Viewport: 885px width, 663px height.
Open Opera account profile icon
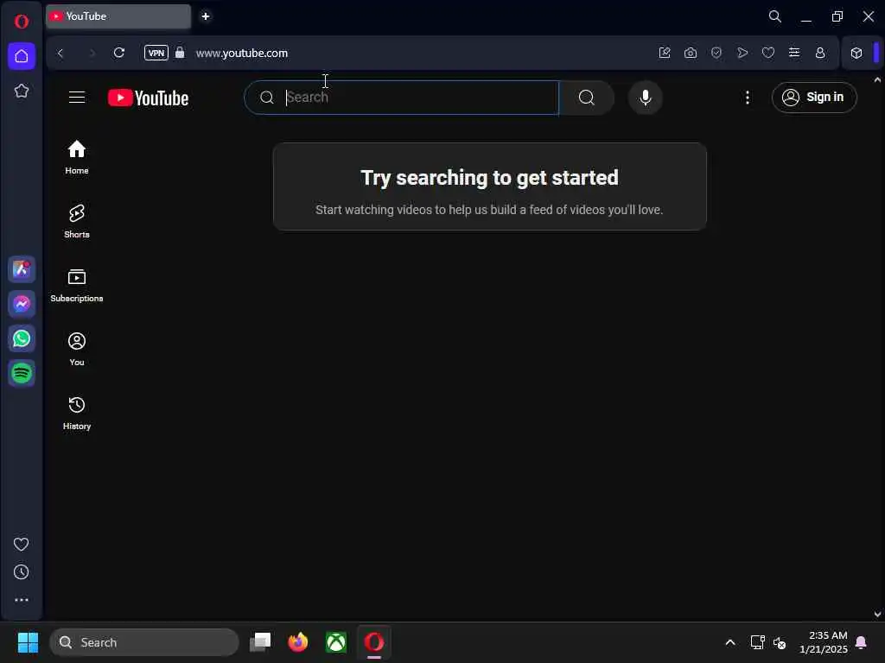click(x=820, y=53)
